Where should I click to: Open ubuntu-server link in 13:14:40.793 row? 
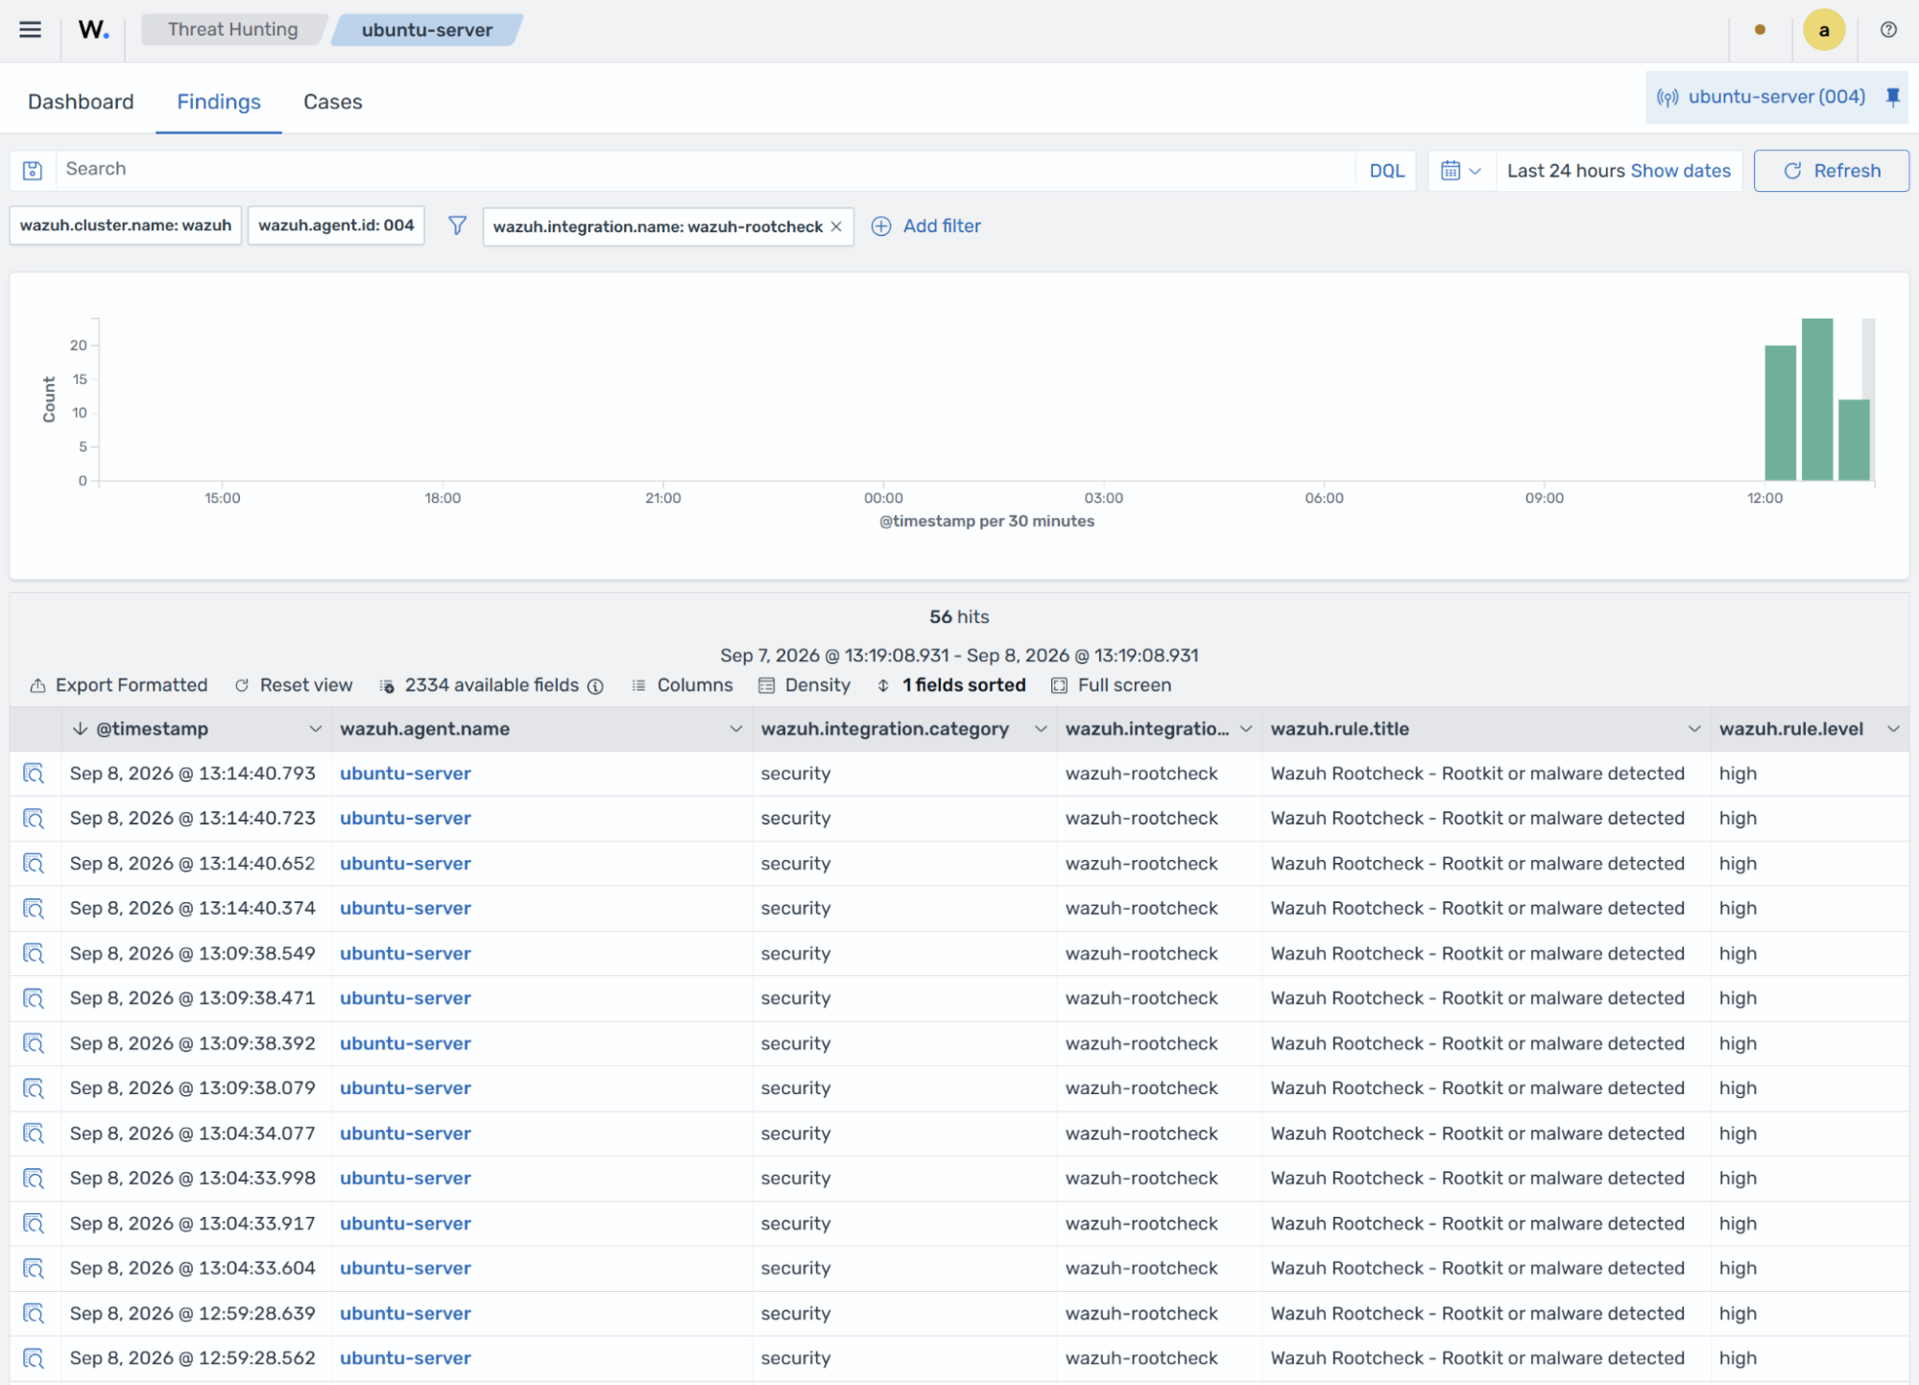click(x=405, y=774)
